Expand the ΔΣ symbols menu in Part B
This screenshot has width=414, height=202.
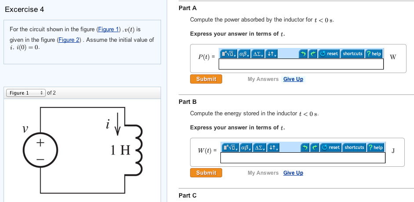pos(260,147)
